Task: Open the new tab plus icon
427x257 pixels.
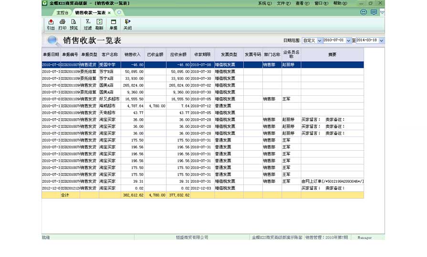Action: pos(119,12)
